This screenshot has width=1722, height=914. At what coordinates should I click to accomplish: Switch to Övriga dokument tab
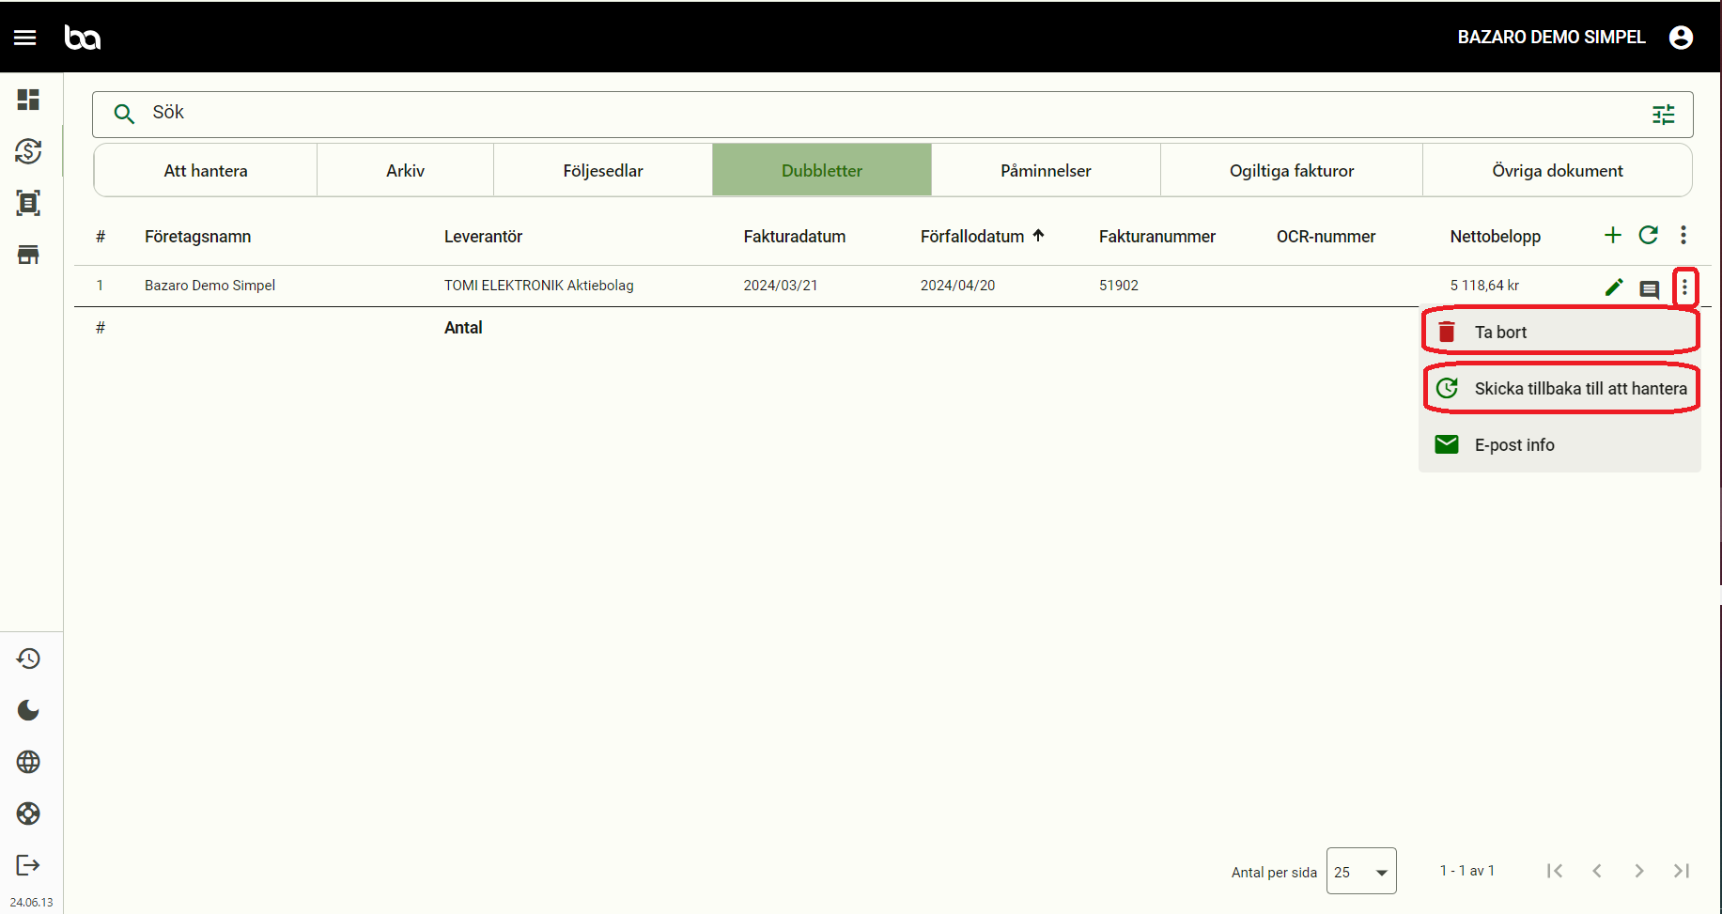tap(1558, 170)
